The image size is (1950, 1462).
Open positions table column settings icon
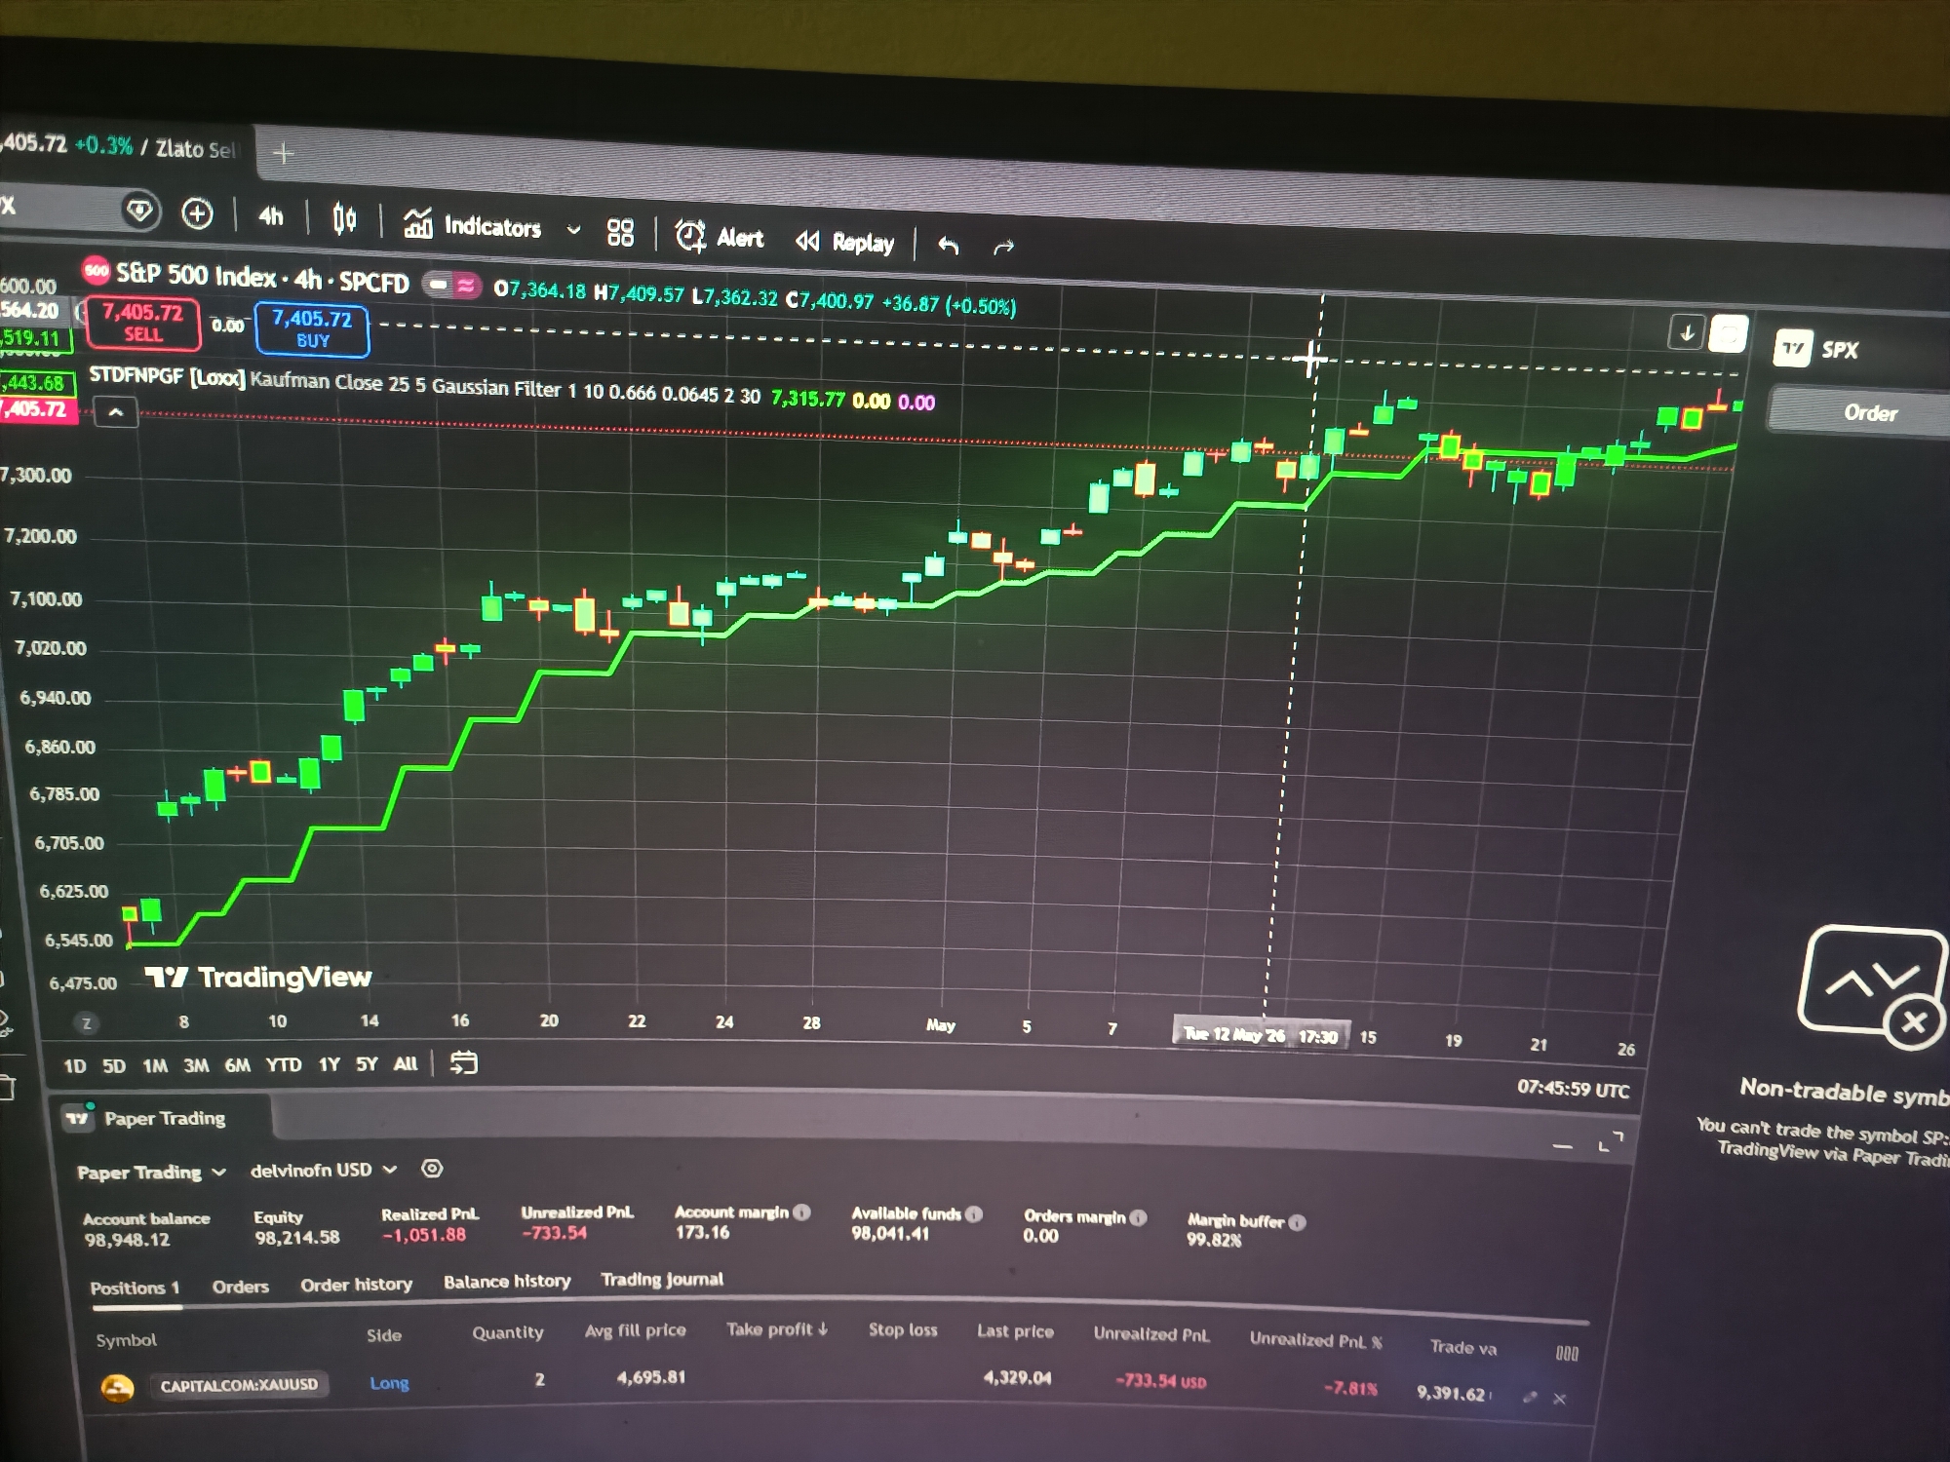tap(1567, 1354)
